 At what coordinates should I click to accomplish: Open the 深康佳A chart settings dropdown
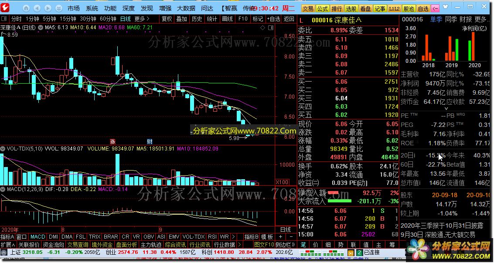point(40,28)
